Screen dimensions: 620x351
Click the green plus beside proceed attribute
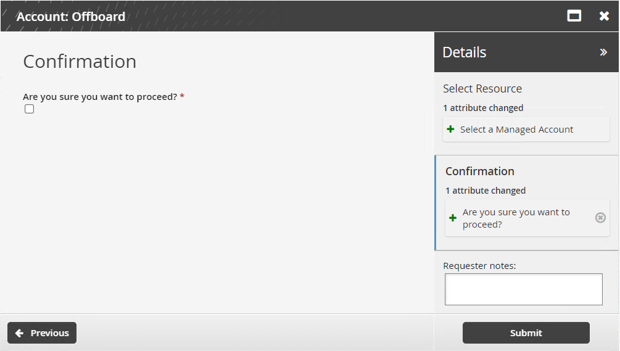(x=453, y=218)
